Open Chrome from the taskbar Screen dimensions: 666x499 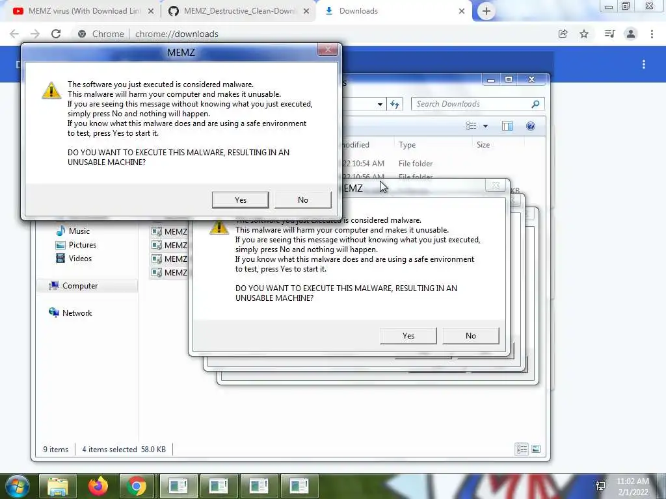(x=137, y=486)
